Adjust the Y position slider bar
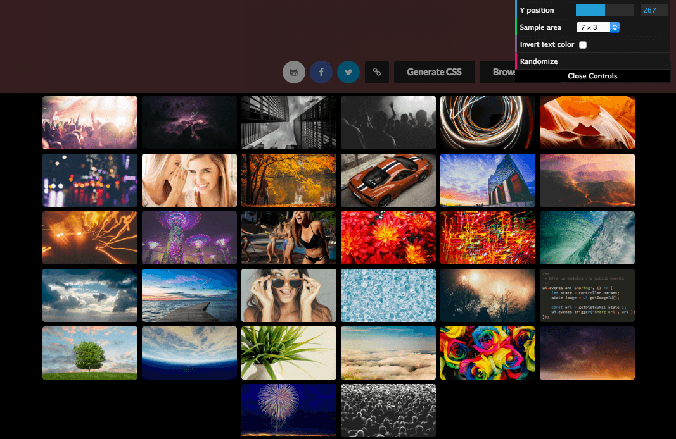This screenshot has height=439, width=676. [x=605, y=10]
